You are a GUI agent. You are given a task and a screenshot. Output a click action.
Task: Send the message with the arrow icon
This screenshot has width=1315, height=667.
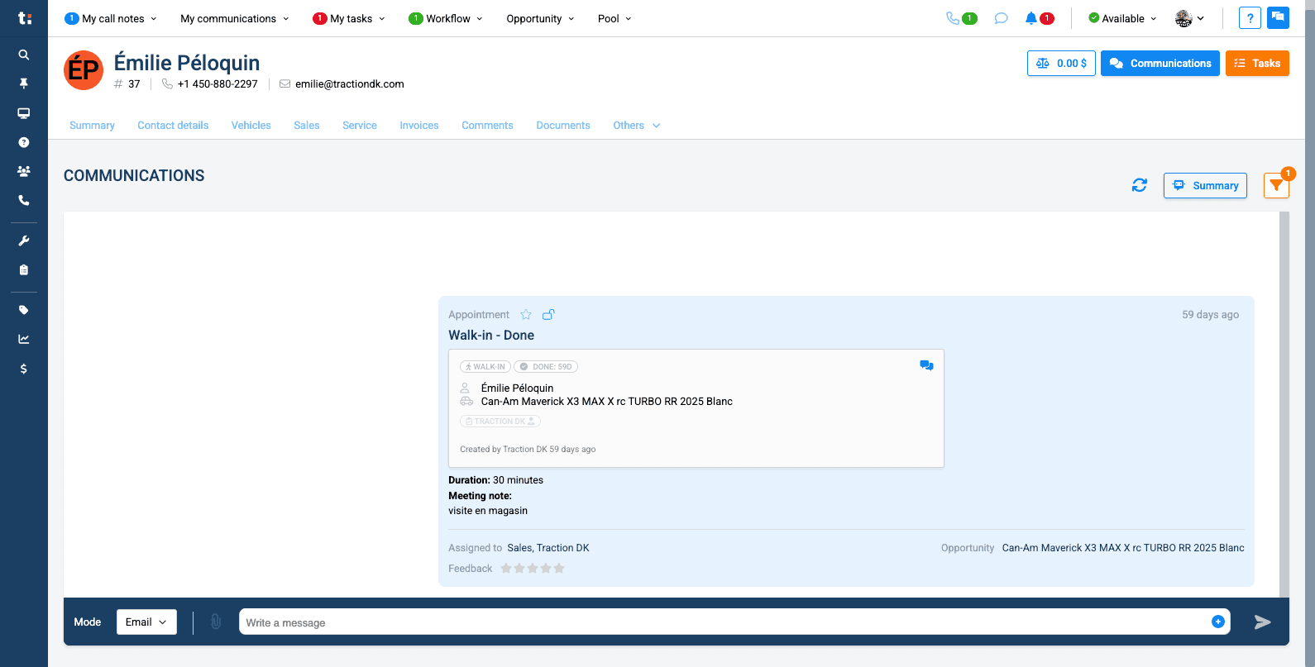1262,622
